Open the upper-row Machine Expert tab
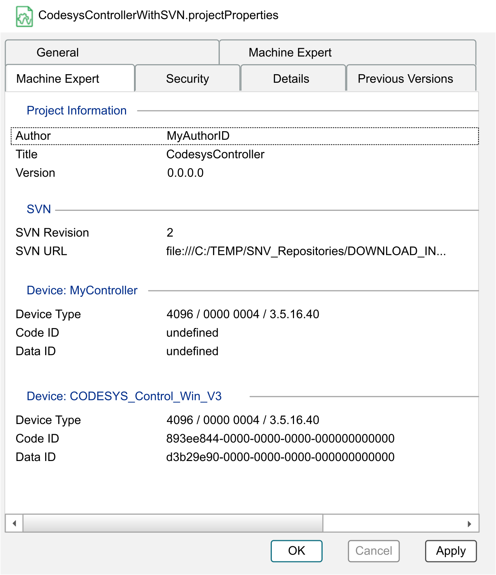This screenshot has height=575, width=496. [347, 52]
